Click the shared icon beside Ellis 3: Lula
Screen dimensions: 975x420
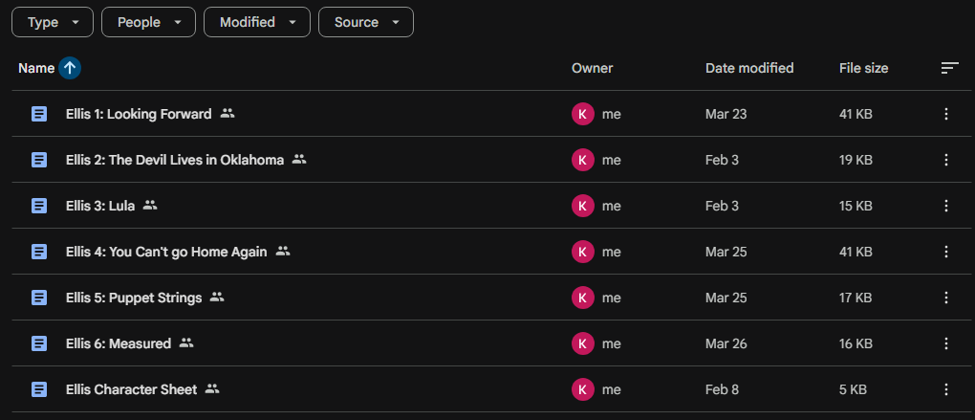pos(150,206)
